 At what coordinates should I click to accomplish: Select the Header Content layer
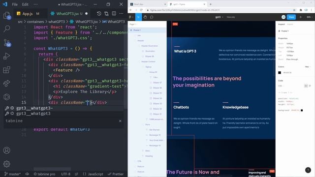[x=148, y=61]
